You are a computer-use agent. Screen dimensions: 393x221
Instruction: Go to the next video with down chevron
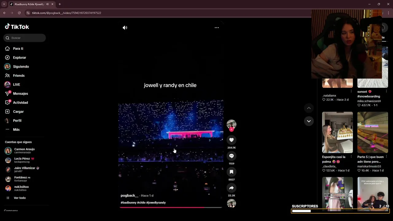tap(309, 121)
